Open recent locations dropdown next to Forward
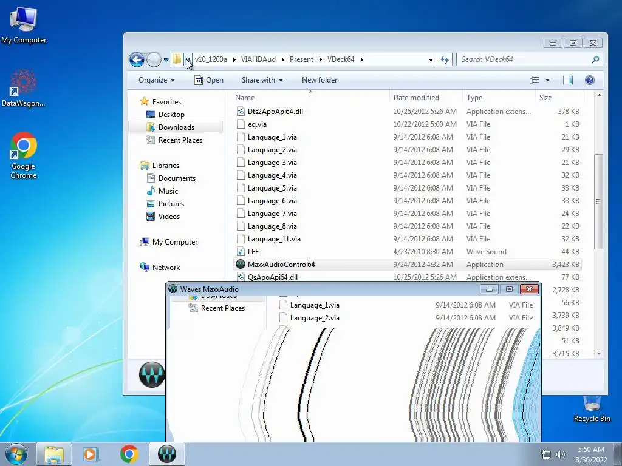622x466 pixels. click(x=166, y=60)
